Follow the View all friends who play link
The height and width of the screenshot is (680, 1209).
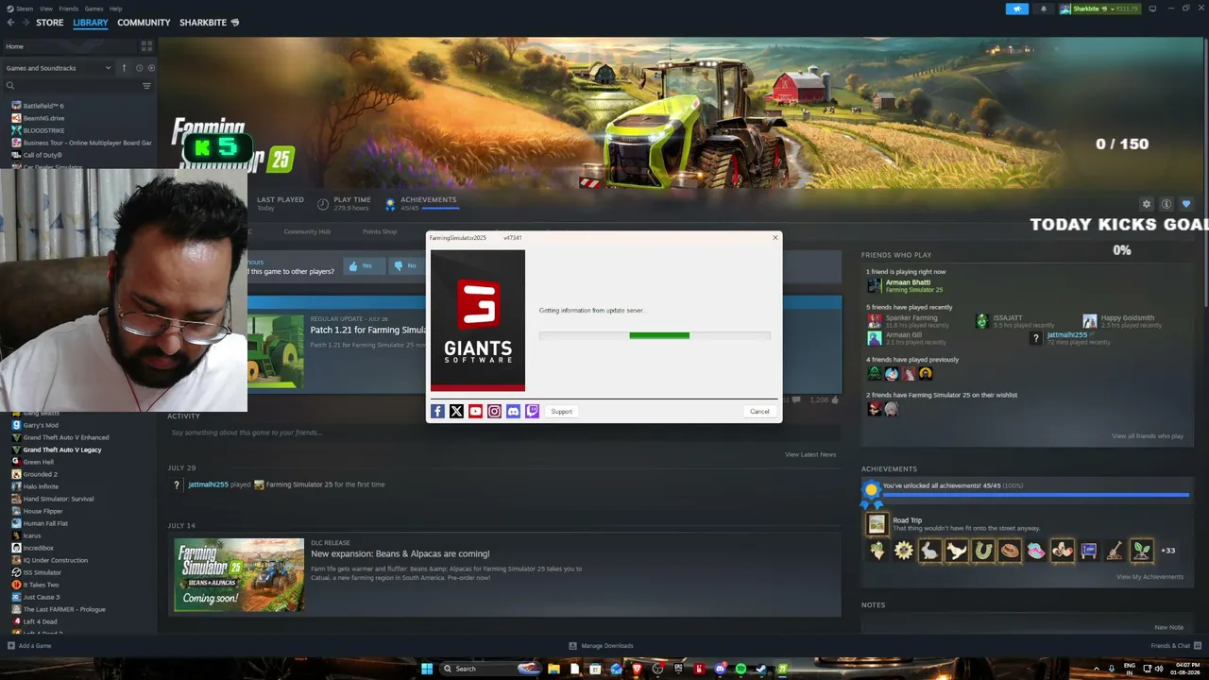pos(1148,436)
